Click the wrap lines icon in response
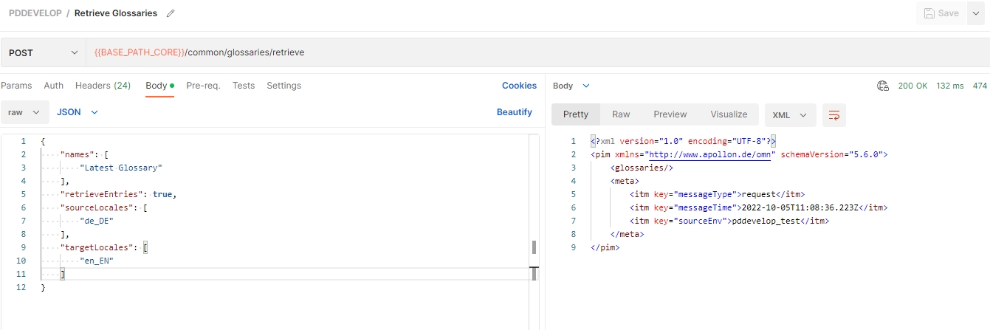Screen dimensions: 990x330 [834, 114]
